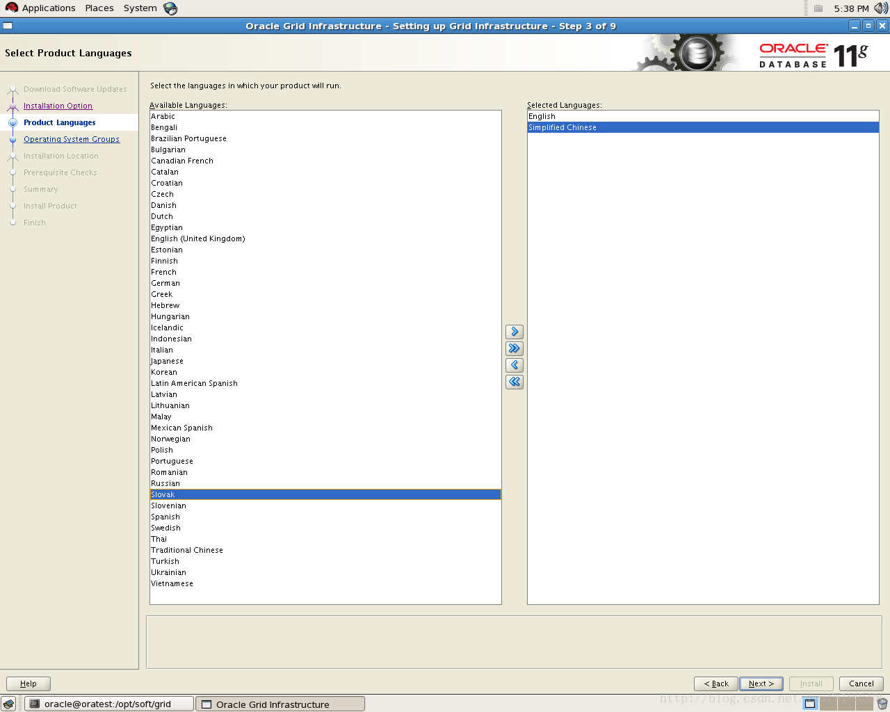Go to Operating System Groups step
Viewport: 890px width, 712px height.
[x=72, y=139]
